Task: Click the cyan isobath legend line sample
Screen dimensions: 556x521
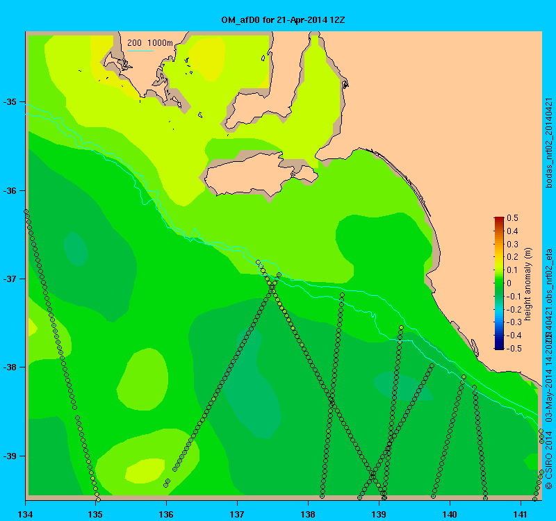Action: pos(140,51)
